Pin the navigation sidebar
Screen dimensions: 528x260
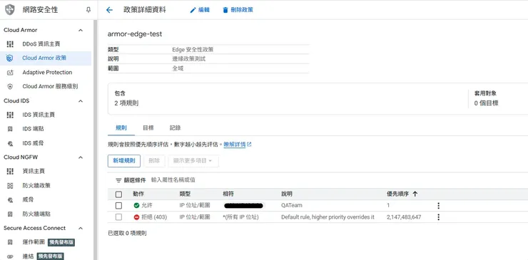tap(88, 10)
